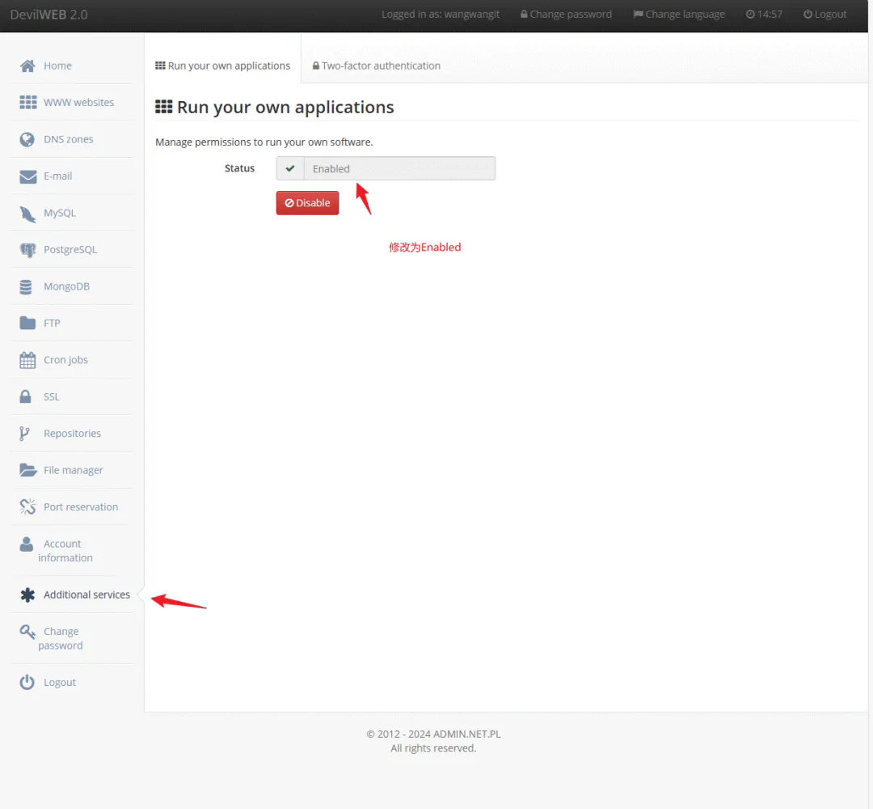Viewport: 873px width, 809px height.
Task: Open the Cron jobs calendar icon
Action: pyautogui.click(x=27, y=360)
